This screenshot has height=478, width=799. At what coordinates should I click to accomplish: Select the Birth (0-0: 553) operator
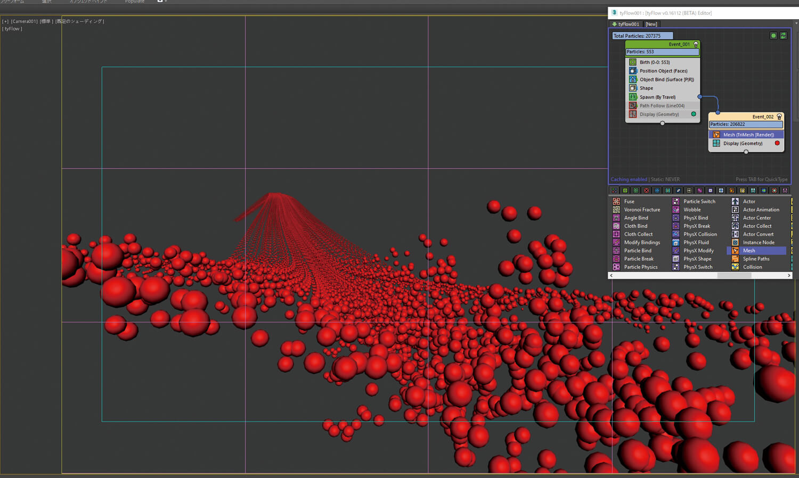point(663,62)
